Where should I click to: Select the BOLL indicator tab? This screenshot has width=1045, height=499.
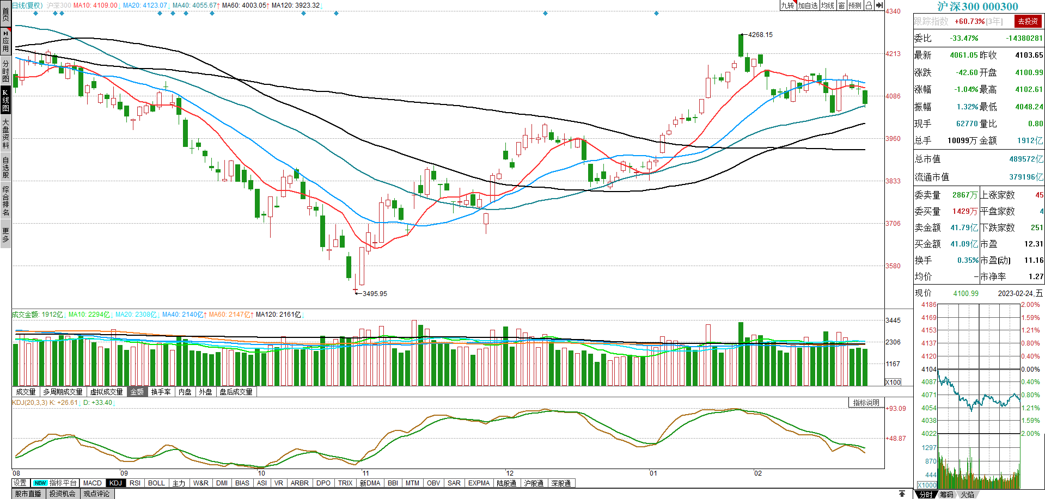[156, 483]
